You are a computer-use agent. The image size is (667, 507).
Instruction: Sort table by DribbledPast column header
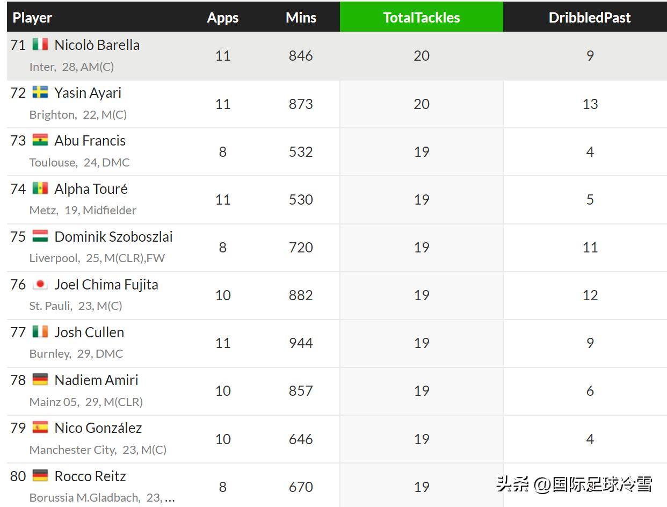589,17
